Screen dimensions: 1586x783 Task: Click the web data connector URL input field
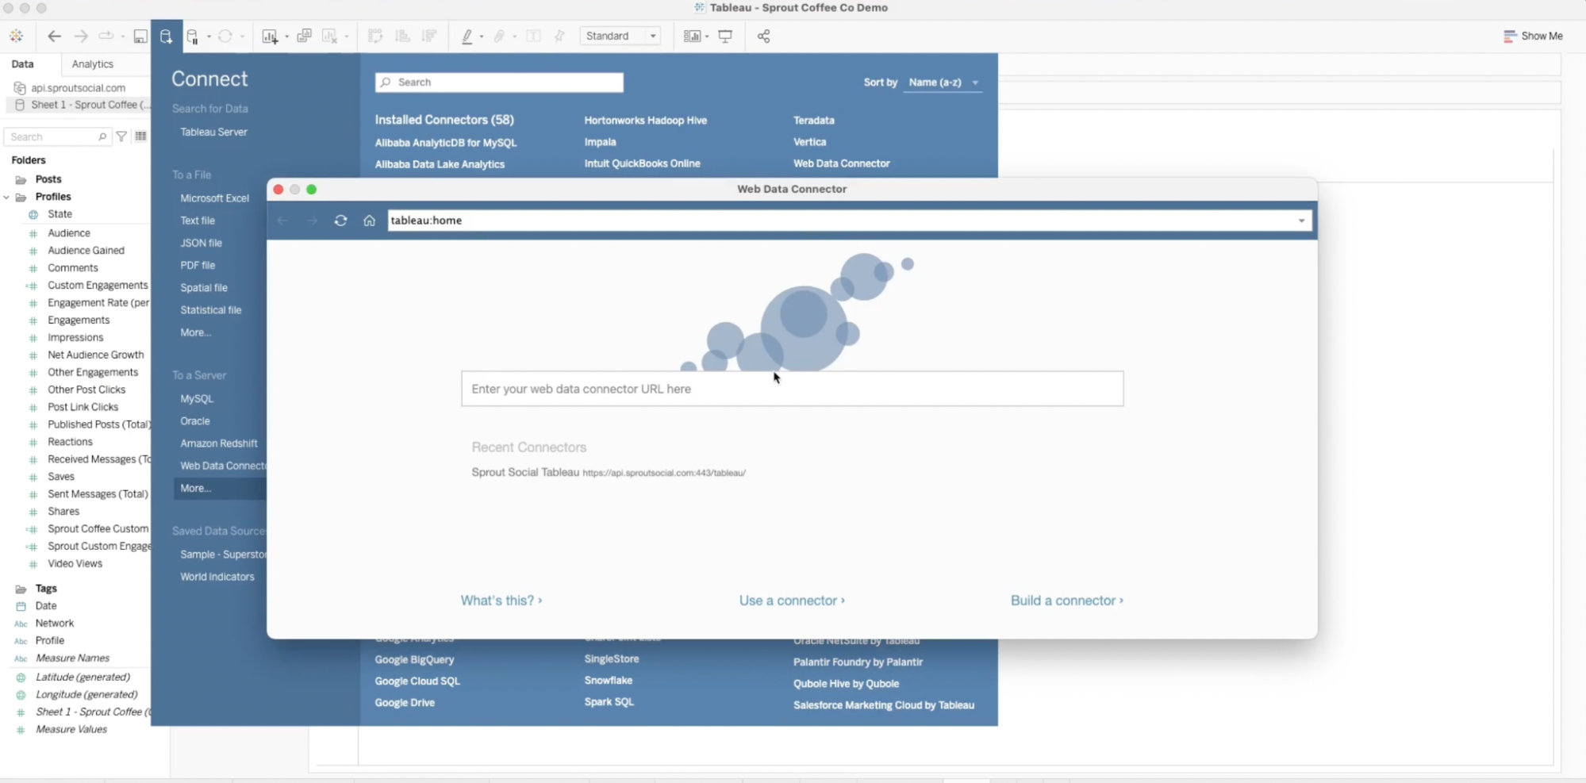click(x=792, y=389)
